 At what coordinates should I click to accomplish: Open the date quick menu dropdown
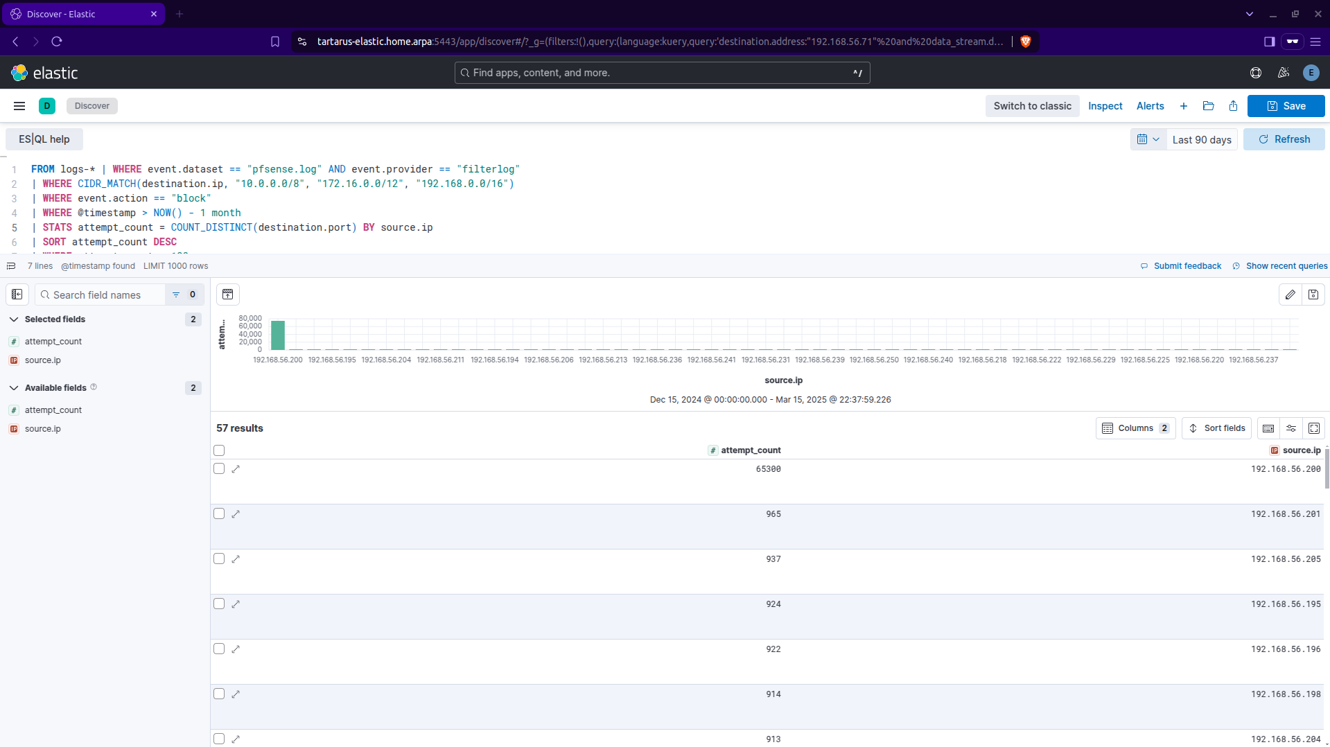[x=1148, y=139]
